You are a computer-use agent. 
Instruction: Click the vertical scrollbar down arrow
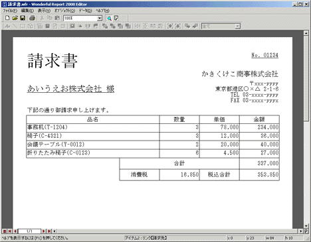pos(306,226)
